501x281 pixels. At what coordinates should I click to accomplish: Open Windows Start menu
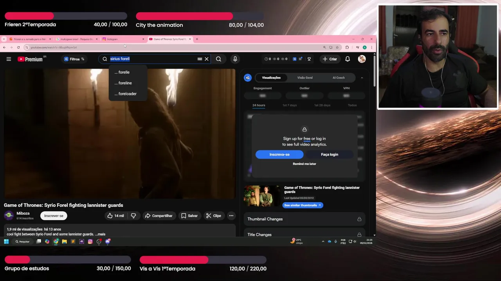point(6,242)
